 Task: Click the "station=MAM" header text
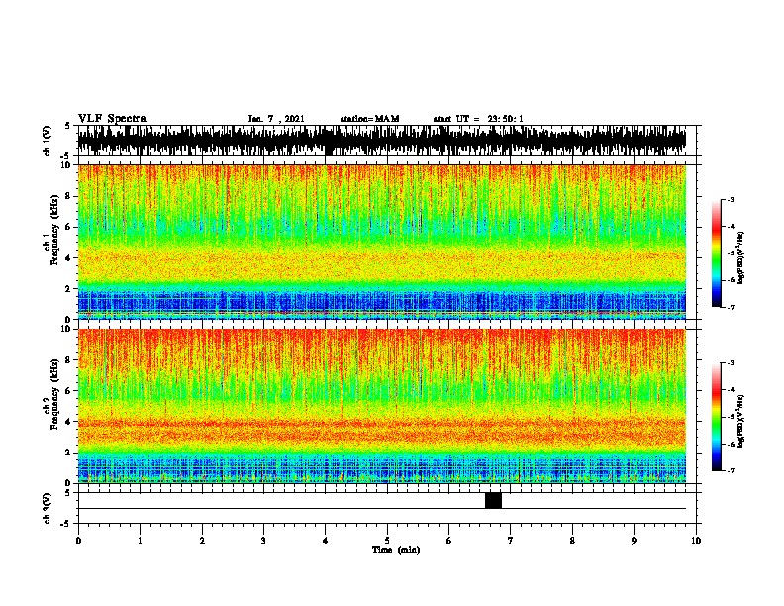click(369, 119)
